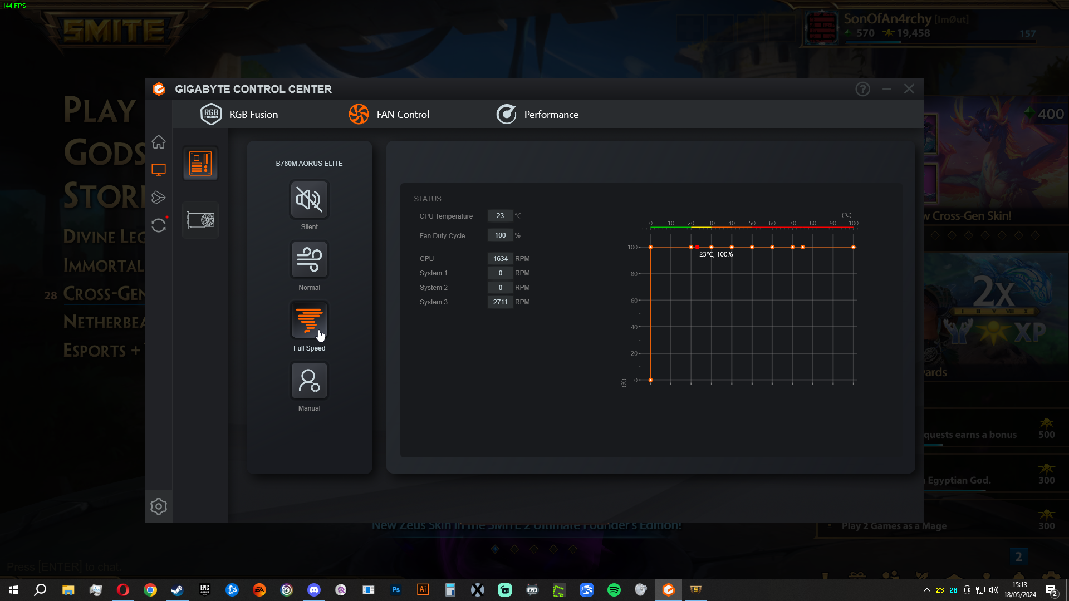Open the notification center
This screenshot has width=1069, height=601.
click(1052, 590)
